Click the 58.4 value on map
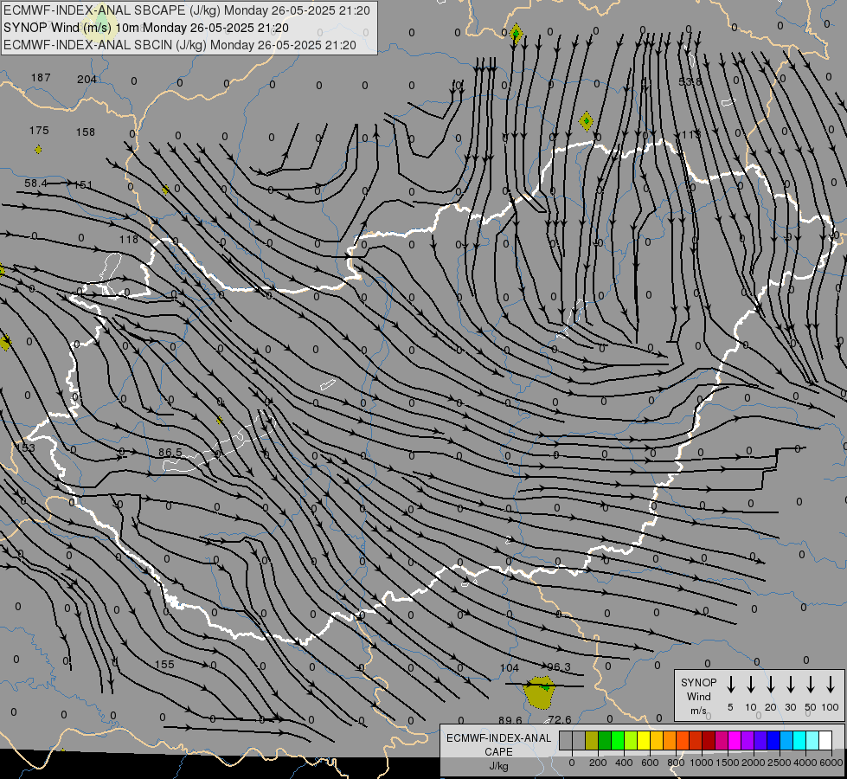 click(35, 183)
